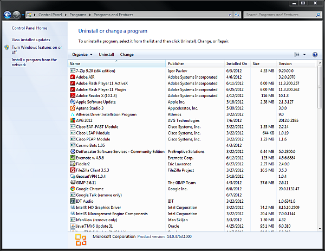Click the IDT Audio icon
The image size is (325, 251).
coord(73,201)
